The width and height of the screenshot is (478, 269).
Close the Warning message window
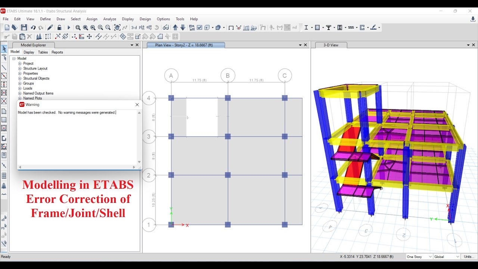pos(137,105)
